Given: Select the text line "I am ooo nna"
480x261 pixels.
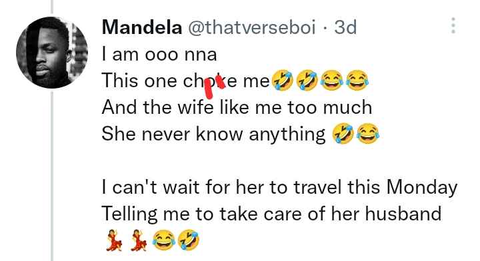Looking at the screenshot, I should (159, 55).
